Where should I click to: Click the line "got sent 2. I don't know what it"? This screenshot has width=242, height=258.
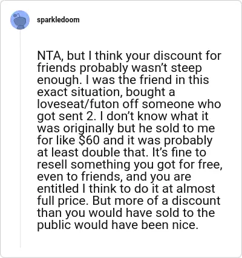pos(123,117)
